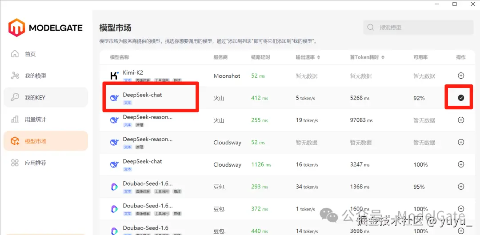Go to 我的模型 in sidebar
The height and width of the screenshot is (235, 480).
point(46,76)
